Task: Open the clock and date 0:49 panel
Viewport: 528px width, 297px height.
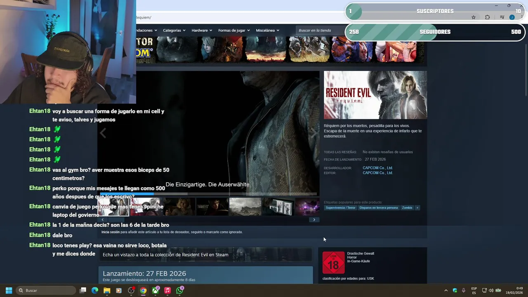Action: 514,290
